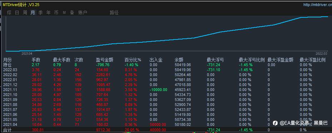
Task: Click the 1014.07 profit value
Action: click(103, 110)
